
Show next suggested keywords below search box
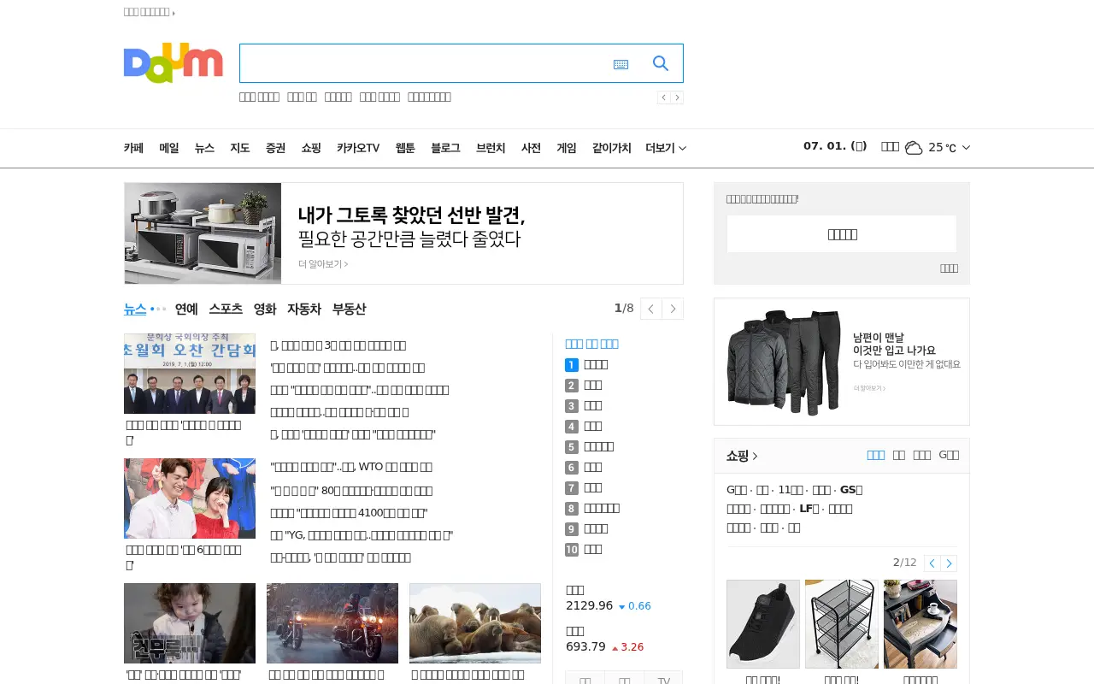click(677, 97)
